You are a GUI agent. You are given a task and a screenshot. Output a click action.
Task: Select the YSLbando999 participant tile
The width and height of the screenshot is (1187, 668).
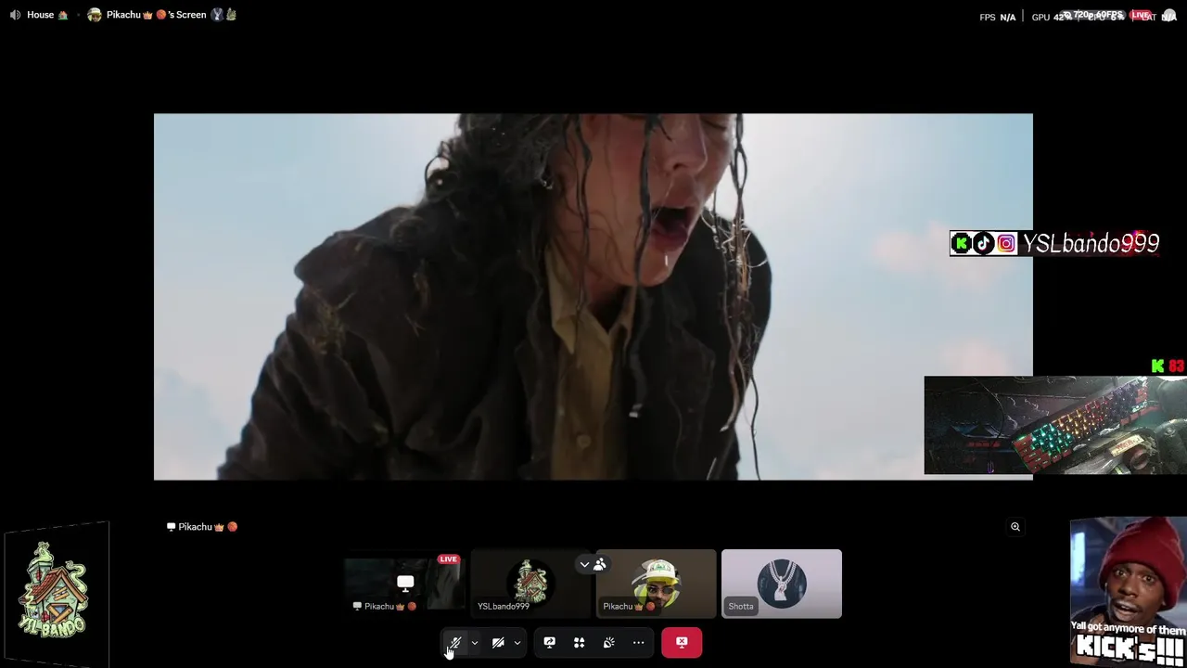pos(530,584)
